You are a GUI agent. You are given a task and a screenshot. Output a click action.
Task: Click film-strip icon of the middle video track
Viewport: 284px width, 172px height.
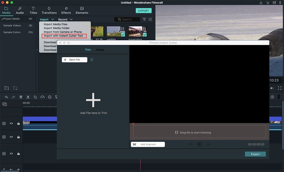click(x=4, y=137)
